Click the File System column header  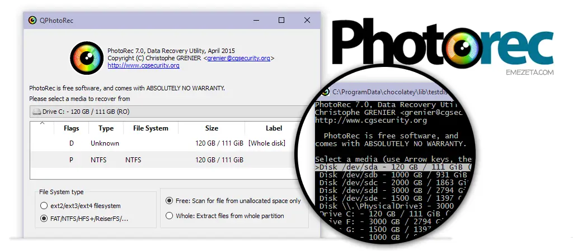(151, 128)
